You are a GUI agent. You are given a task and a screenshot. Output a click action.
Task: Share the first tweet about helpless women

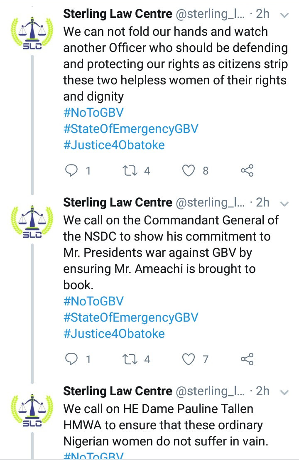click(247, 170)
